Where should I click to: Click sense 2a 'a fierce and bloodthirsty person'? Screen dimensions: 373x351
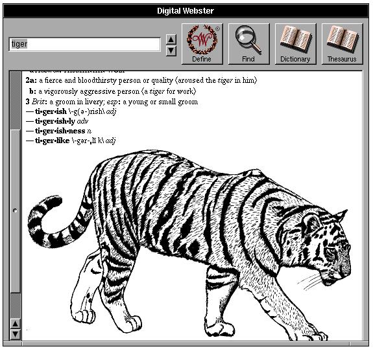(x=141, y=80)
